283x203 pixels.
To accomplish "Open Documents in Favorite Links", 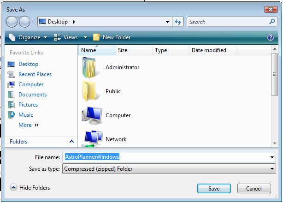I will click(32, 95).
